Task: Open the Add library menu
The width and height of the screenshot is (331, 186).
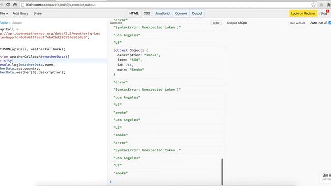Action: (x=21, y=13)
